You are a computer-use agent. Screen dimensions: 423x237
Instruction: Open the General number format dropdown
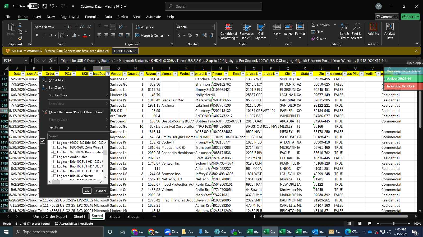(x=213, y=27)
